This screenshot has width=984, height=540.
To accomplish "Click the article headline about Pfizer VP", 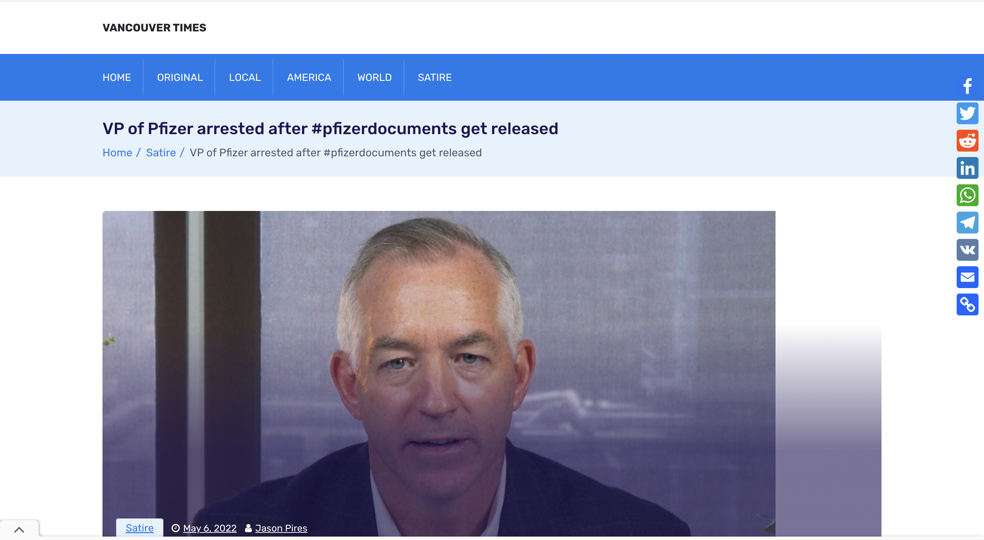I will [330, 129].
